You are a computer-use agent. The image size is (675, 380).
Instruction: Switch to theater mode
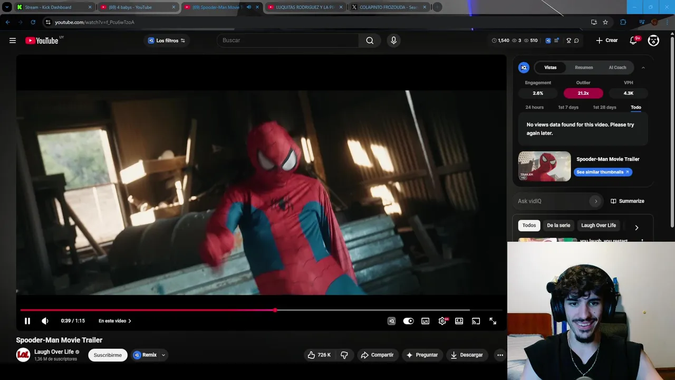tap(459, 321)
